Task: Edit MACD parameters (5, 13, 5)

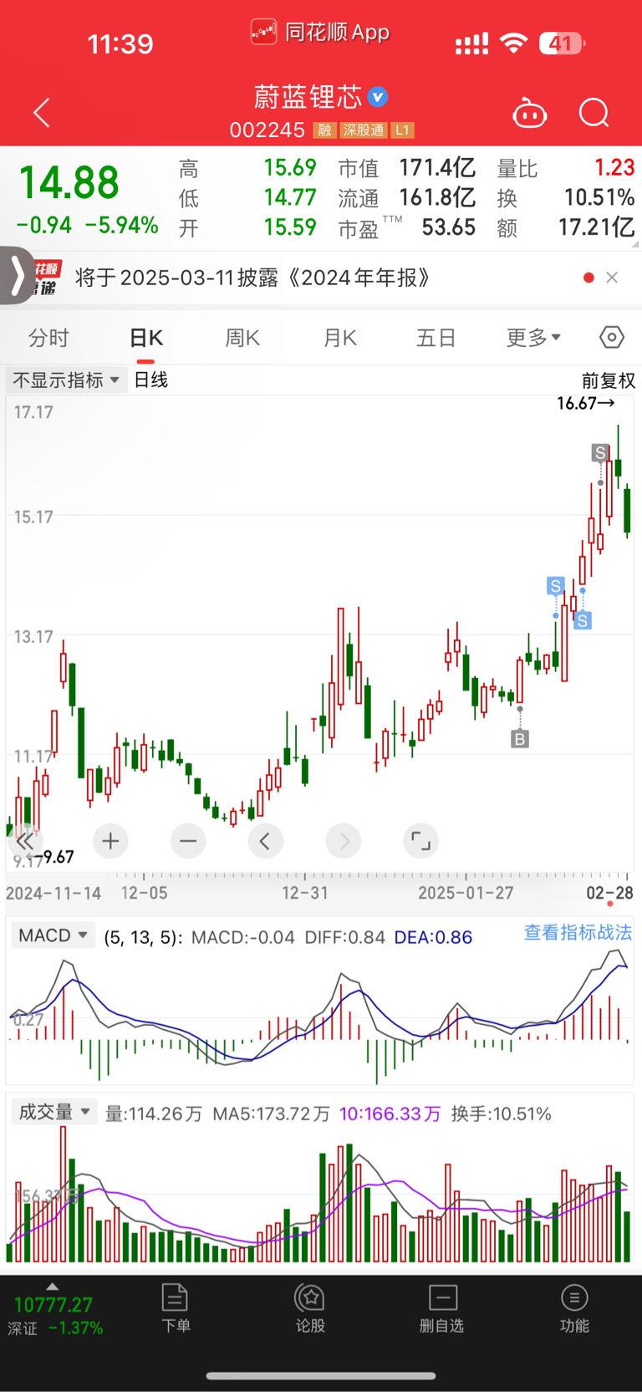Action: click(x=142, y=937)
